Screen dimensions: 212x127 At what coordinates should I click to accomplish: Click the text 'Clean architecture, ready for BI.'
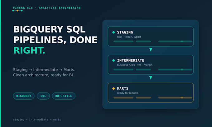click(x=43, y=75)
